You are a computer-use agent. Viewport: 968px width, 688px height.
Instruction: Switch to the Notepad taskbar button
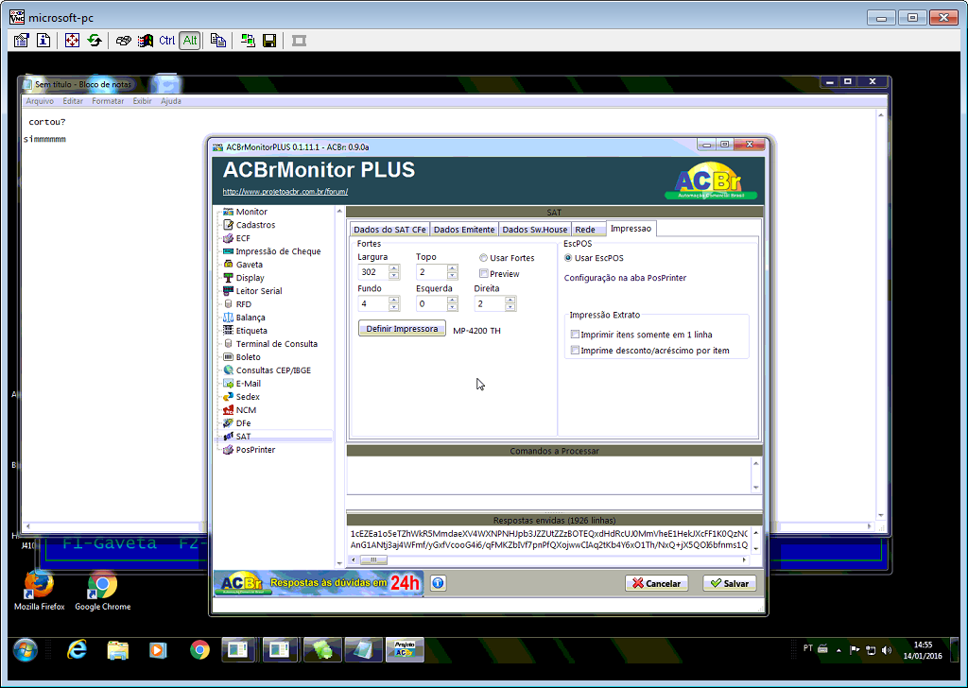tap(364, 650)
